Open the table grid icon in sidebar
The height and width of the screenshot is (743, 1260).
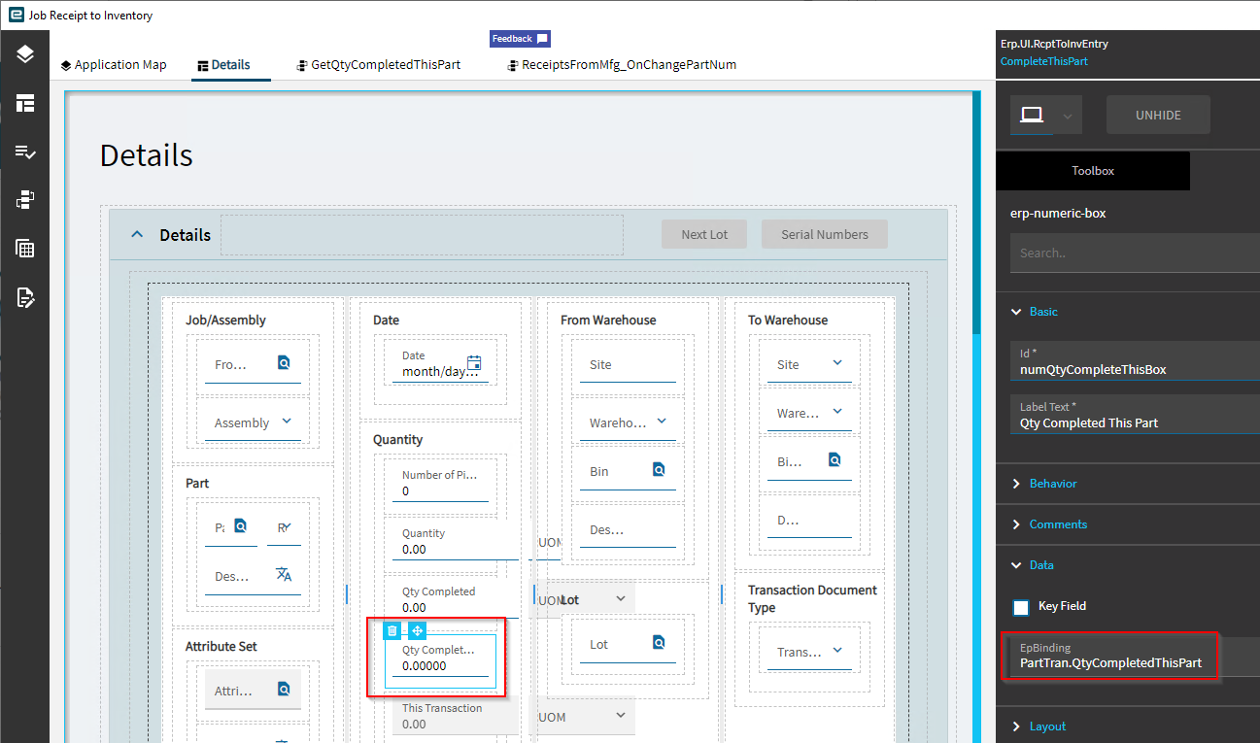pos(25,249)
